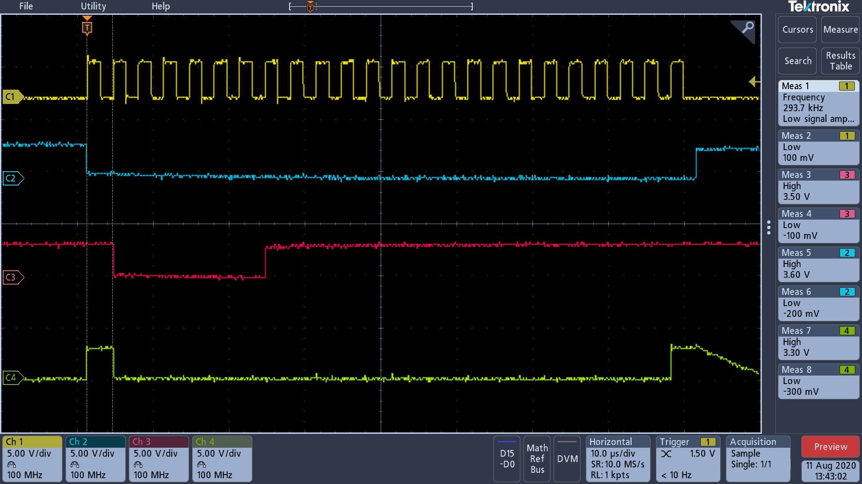Image resolution: width=862 pixels, height=484 pixels.
Task: Click the trigger position T marker
Action: click(x=87, y=28)
